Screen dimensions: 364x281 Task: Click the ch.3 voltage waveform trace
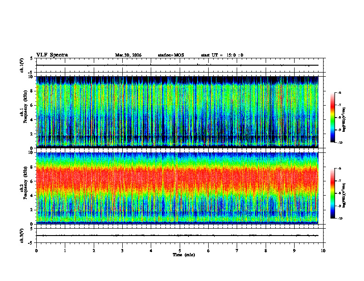(177, 236)
